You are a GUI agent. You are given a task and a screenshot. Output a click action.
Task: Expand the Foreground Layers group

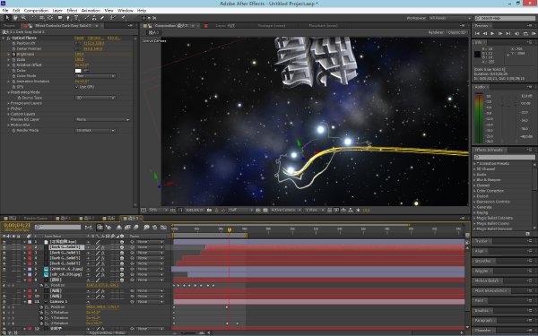click(9, 103)
